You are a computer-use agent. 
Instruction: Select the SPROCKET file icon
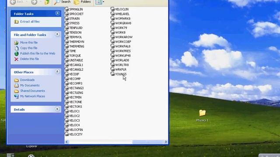[66, 14]
